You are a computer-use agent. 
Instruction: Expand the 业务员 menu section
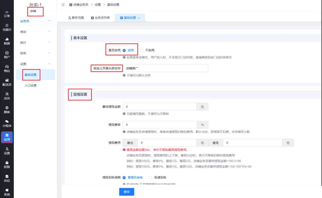click(35, 21)
